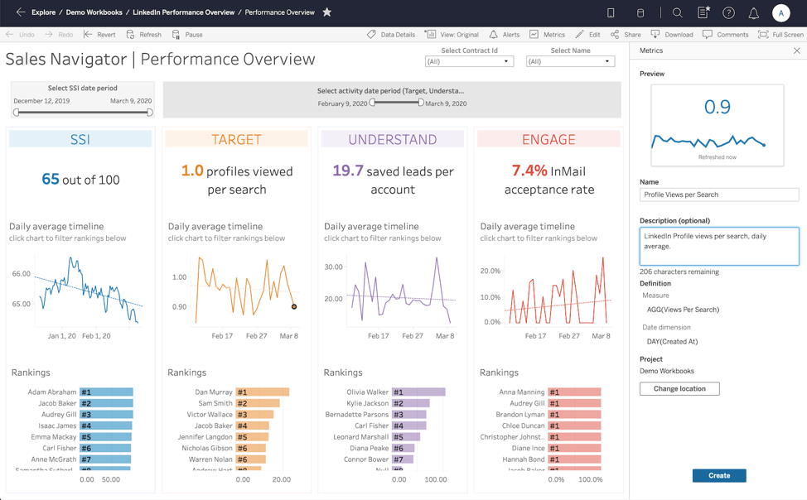The image size is (807, 500).
Task: Open the device preview phone icon
Action: pos(611,13)
